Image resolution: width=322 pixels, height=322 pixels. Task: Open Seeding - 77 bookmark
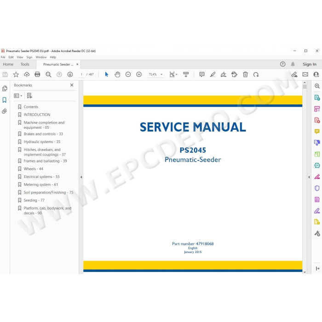click(34, 200)
